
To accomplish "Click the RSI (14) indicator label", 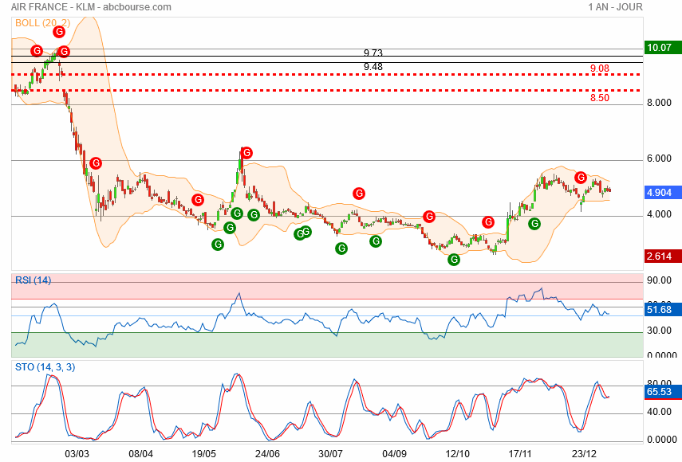I will [33, 280].
